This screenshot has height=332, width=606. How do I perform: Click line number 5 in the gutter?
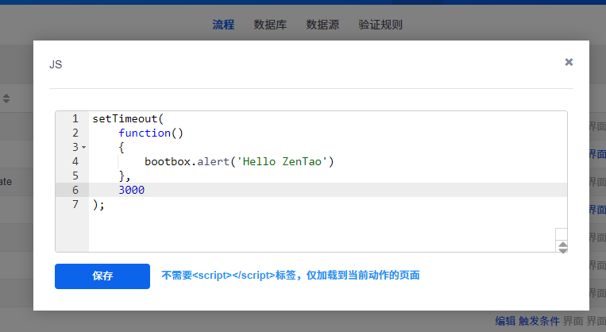[75, 176]
